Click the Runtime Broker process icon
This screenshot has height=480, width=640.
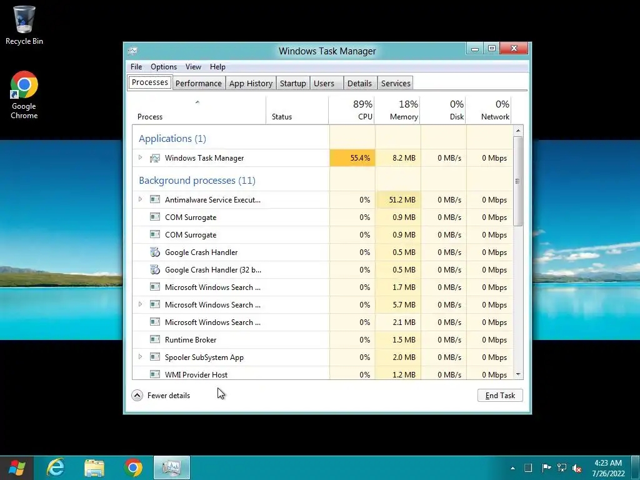point(155,339)
